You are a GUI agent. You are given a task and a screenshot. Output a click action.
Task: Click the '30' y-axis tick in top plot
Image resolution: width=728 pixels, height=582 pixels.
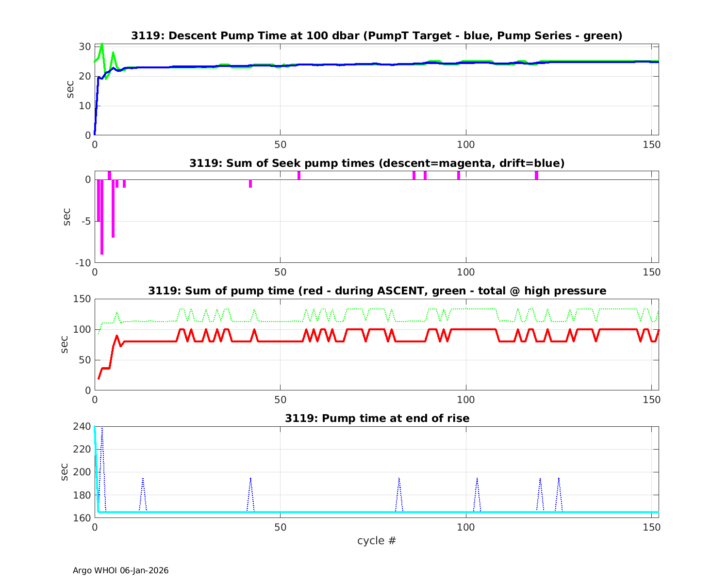click(x=85, y=47)
